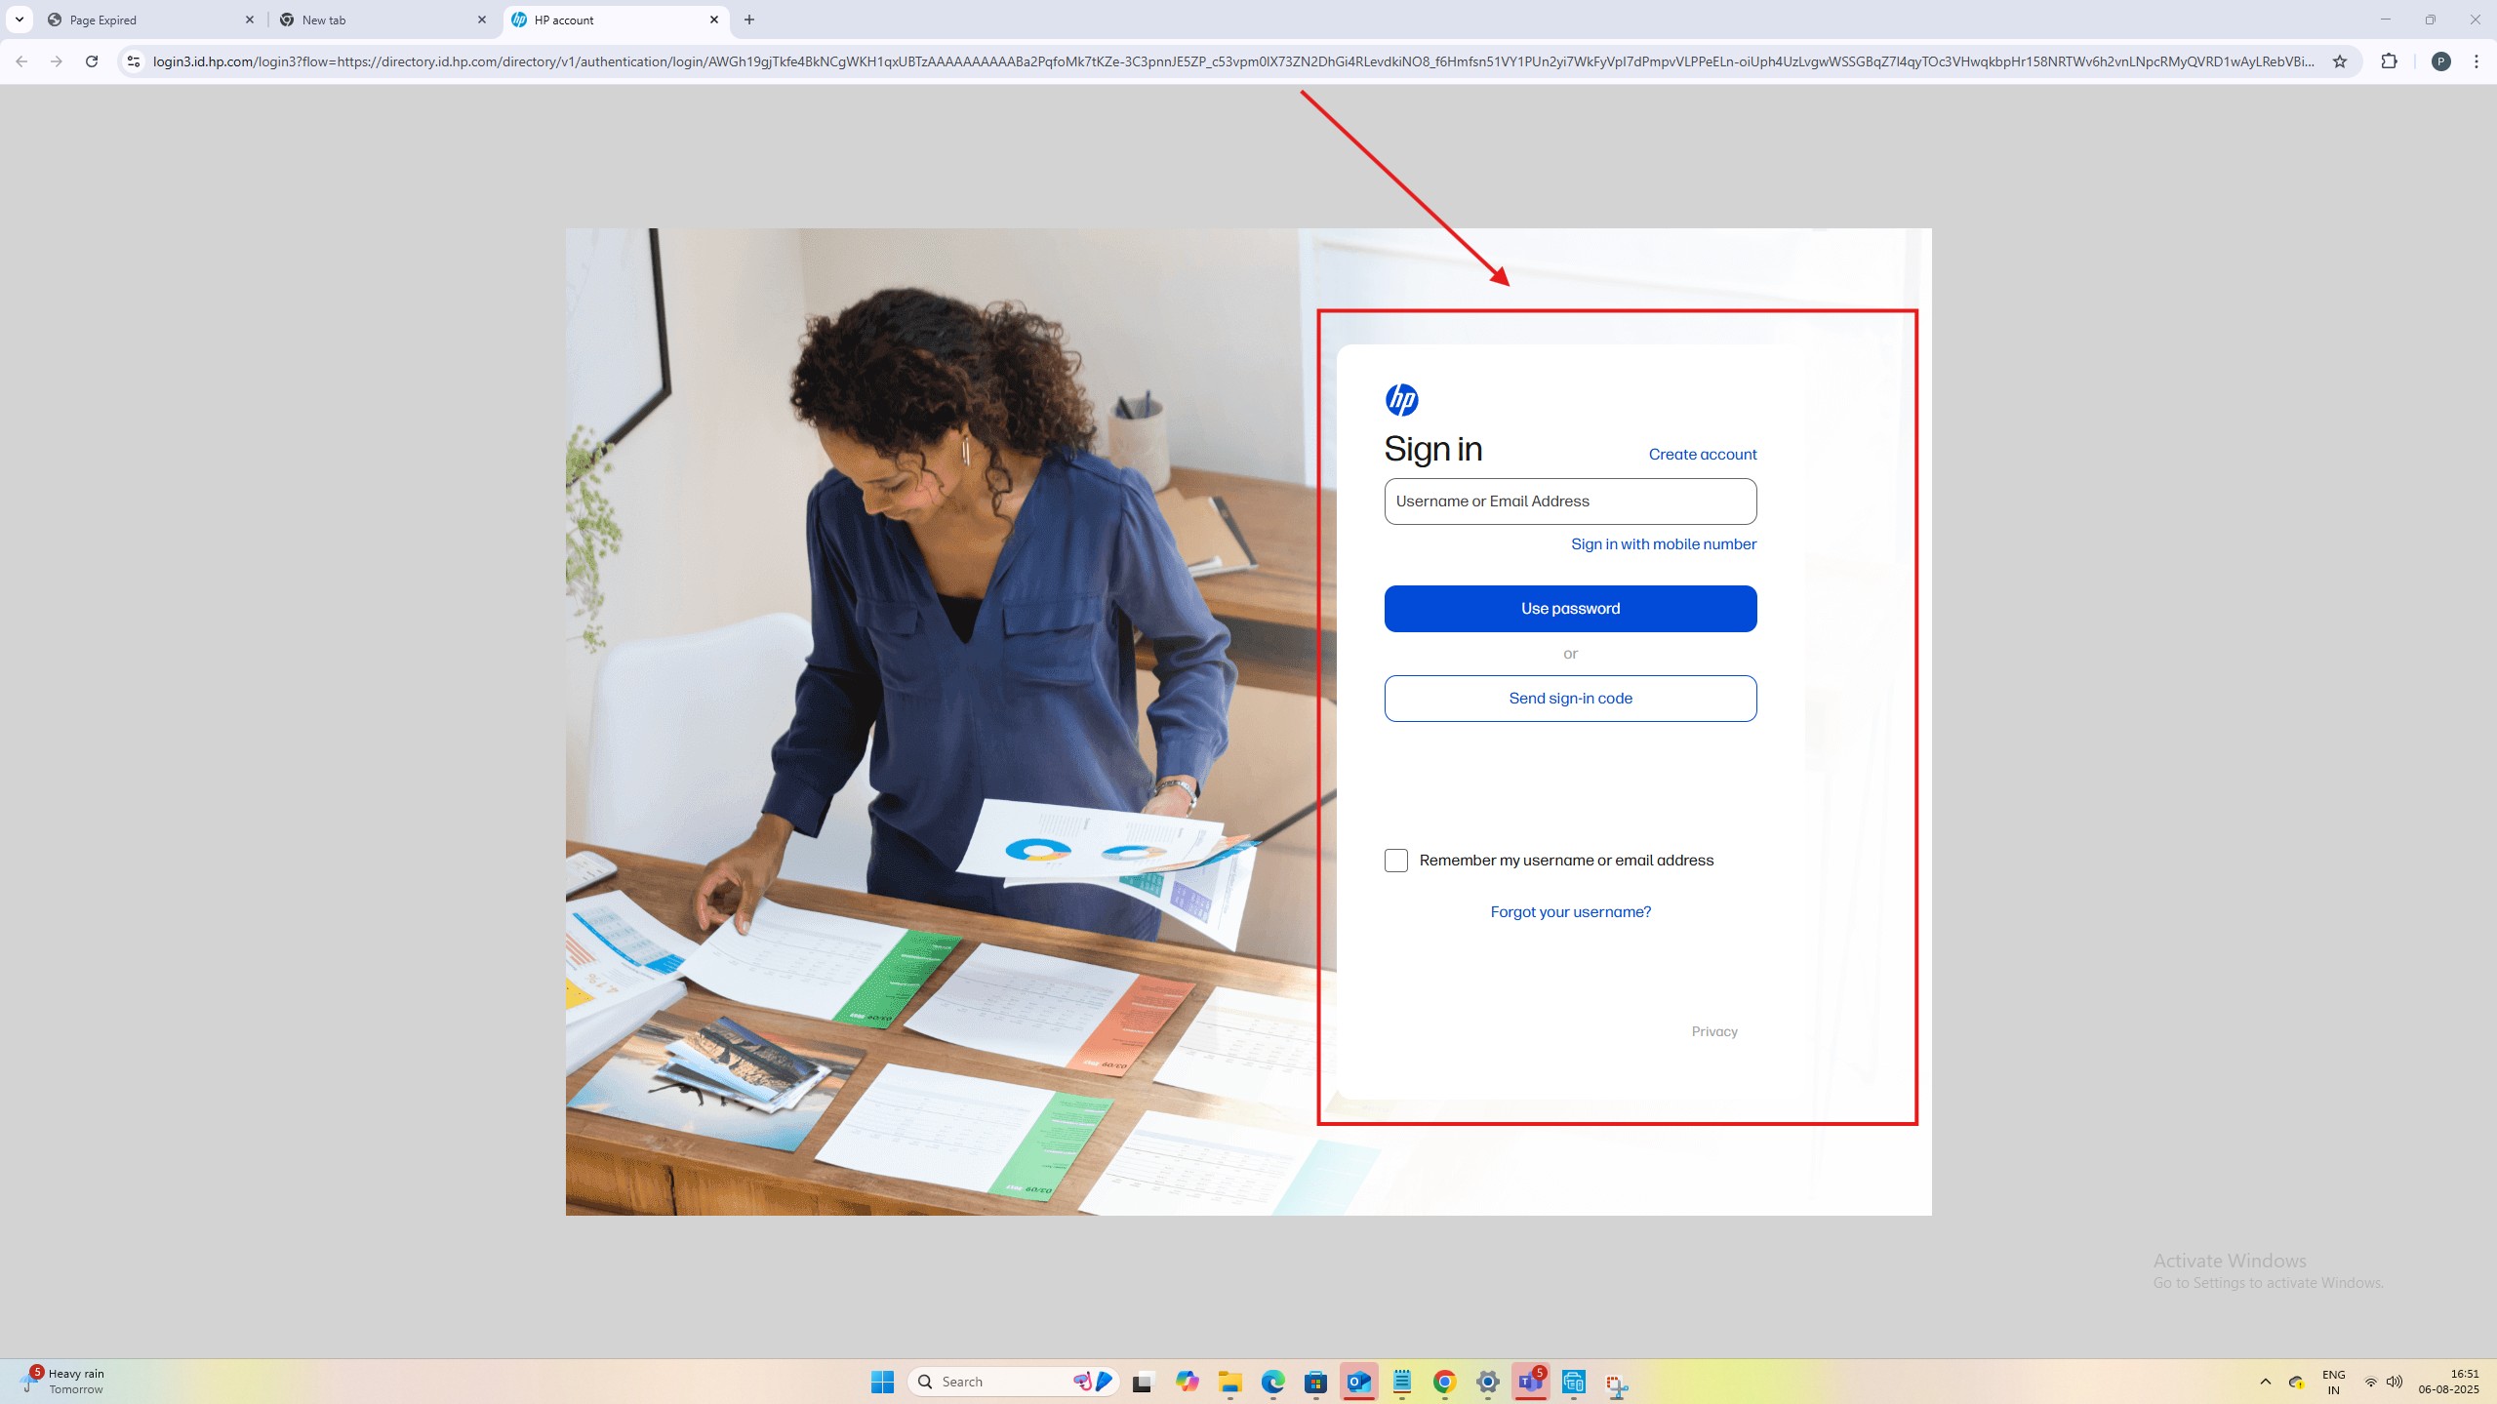Image resolution: width=2497 pixels, height=1404 pixels.
Task: Open the Chrome three-dot menu
Action: click(2476, 61)
